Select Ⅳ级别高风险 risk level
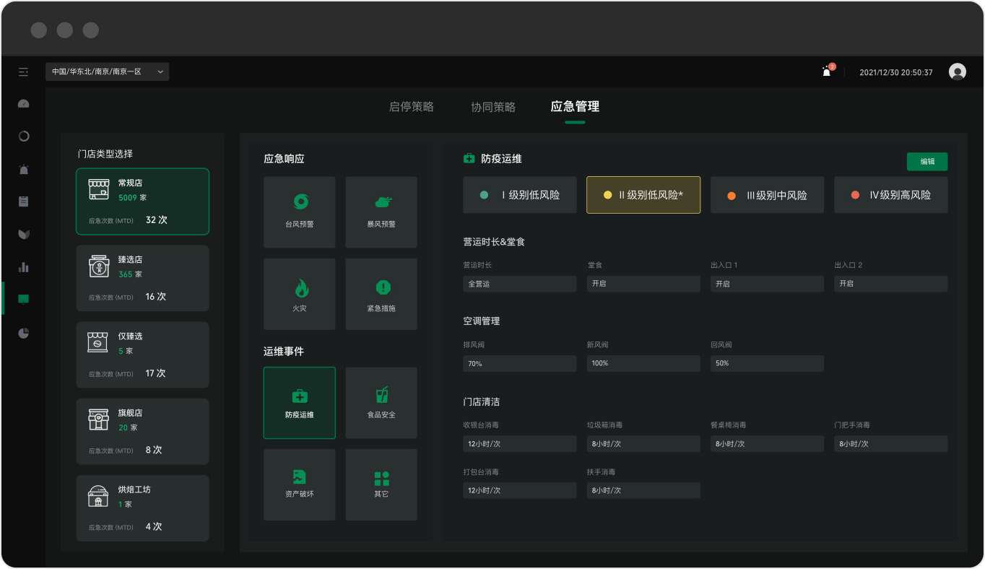The image size is (985, 569). coord(890,195)
